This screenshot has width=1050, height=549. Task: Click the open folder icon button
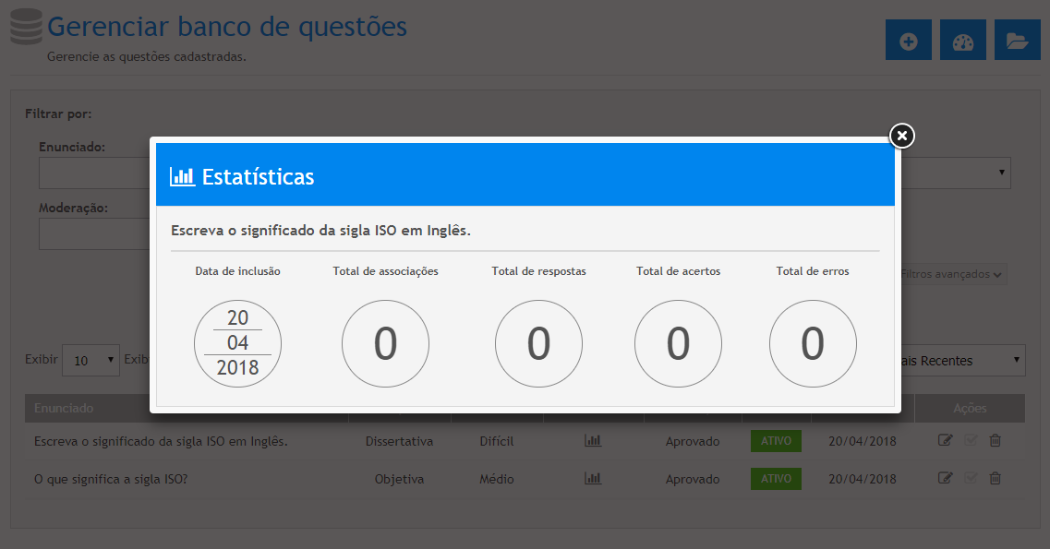point(1017,41)
